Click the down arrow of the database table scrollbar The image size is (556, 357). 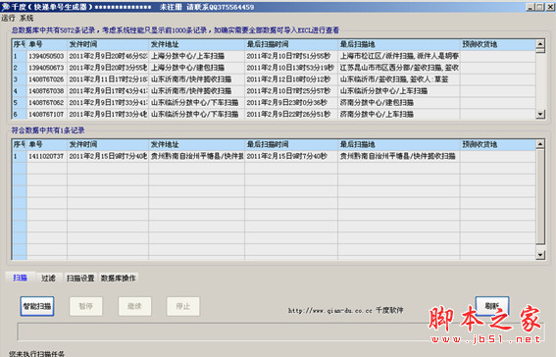pyautogui.click(x=540, y=114)
